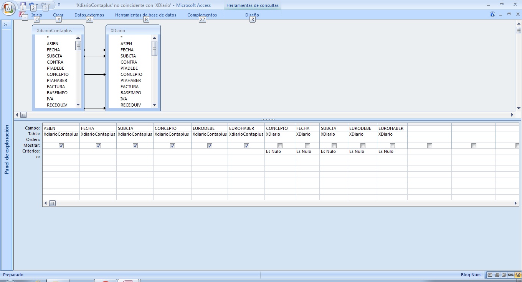The height and width of the screenshot is (282, 522).
Task: Click scroll-down arrow in XdiarioContaplus field list
Action: pos(78,105)
